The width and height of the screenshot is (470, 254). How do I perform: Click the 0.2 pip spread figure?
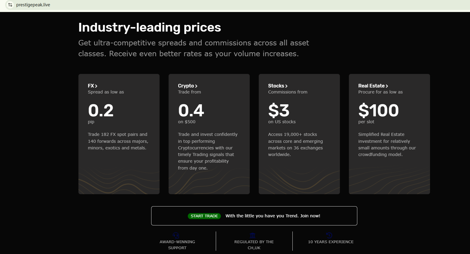click(x=101, y=110)
